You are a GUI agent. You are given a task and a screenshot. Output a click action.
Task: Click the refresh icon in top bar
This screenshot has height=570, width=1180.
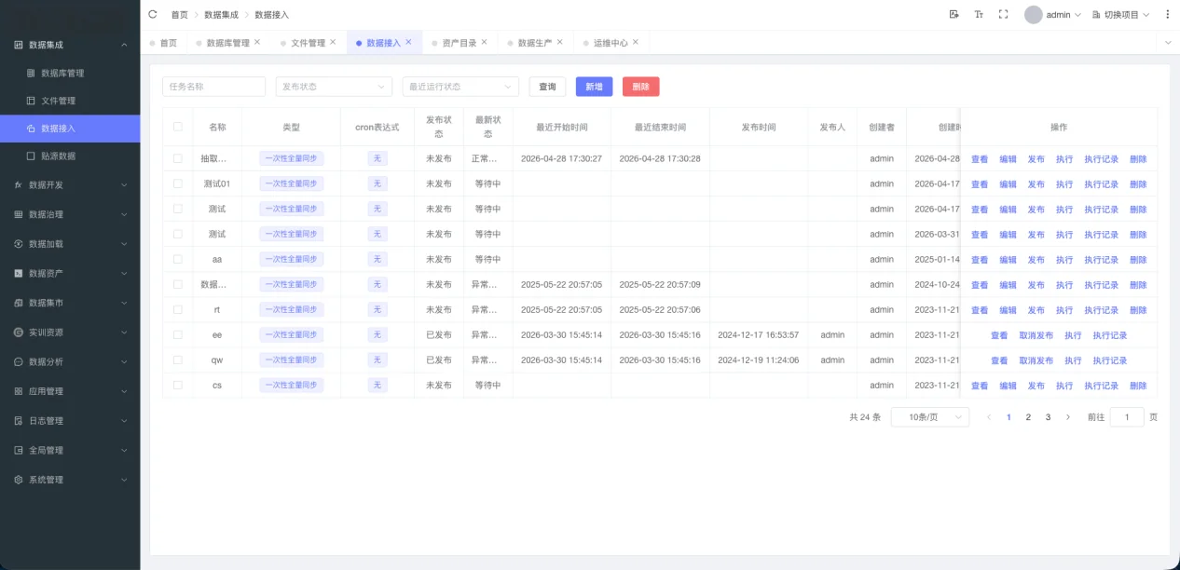[x=153, y=14]
